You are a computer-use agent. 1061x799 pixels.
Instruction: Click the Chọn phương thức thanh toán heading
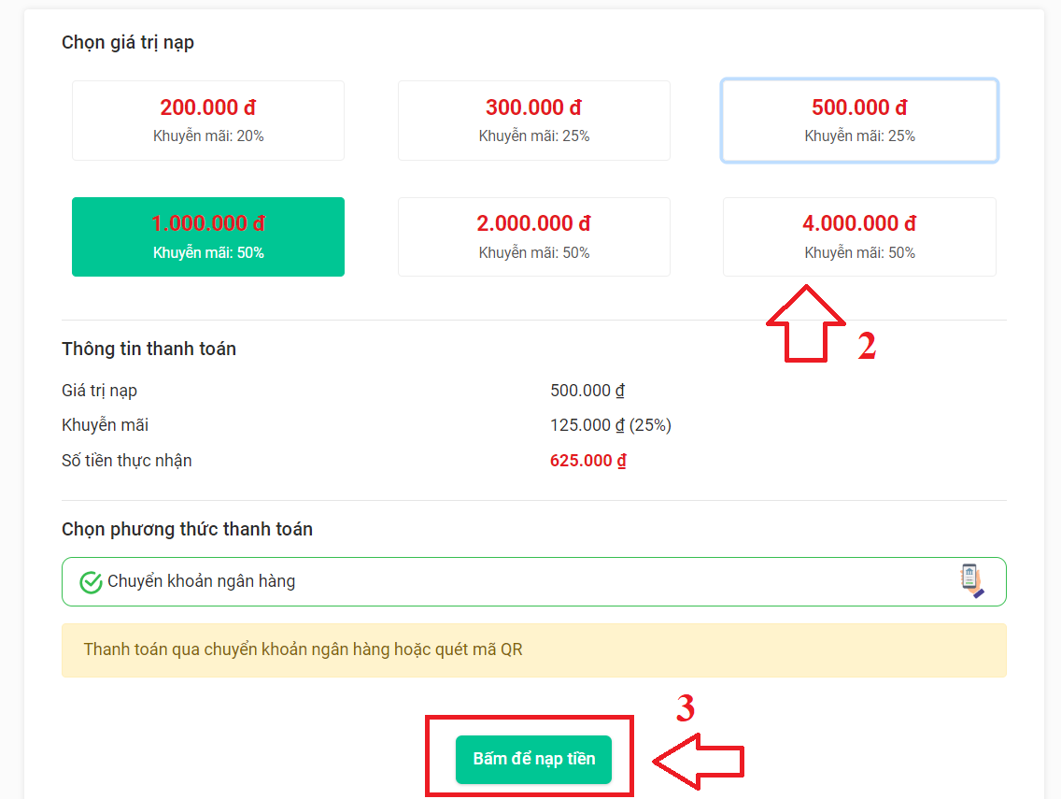pos(187,530)
